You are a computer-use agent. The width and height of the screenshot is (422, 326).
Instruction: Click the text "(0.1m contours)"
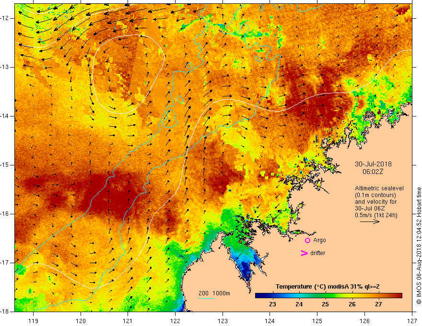[375, 195]
